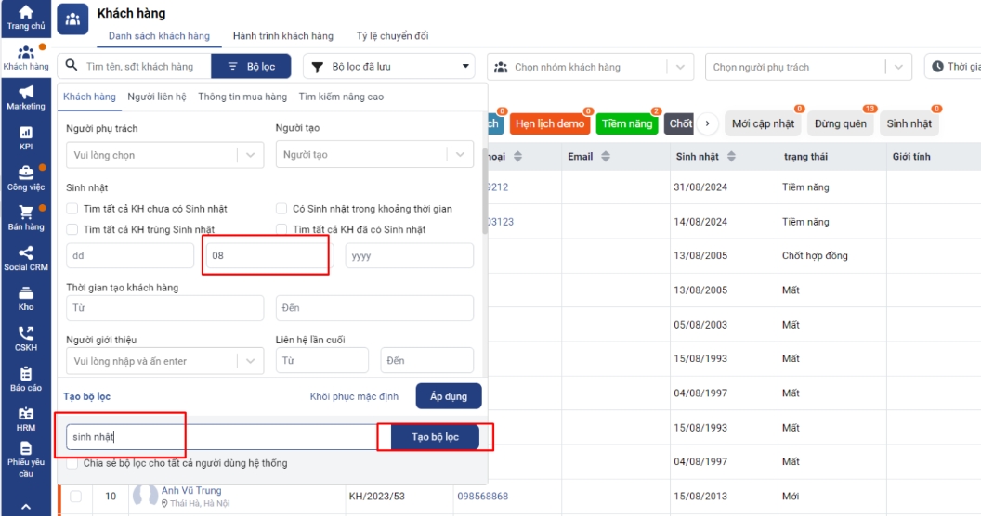This screenshot has height=516, width=981.
Task: Select the 'Thông tin mua hàng' tab
Action: point(242,97)
